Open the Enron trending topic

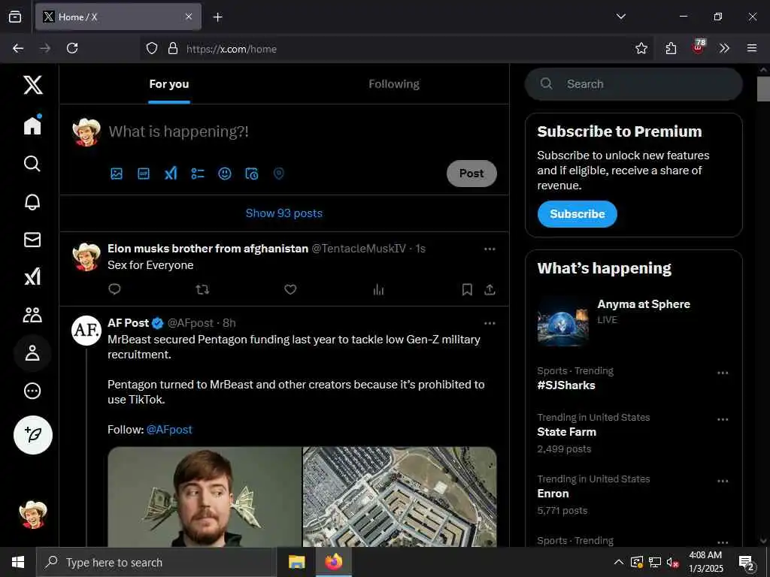pos(553,494)
